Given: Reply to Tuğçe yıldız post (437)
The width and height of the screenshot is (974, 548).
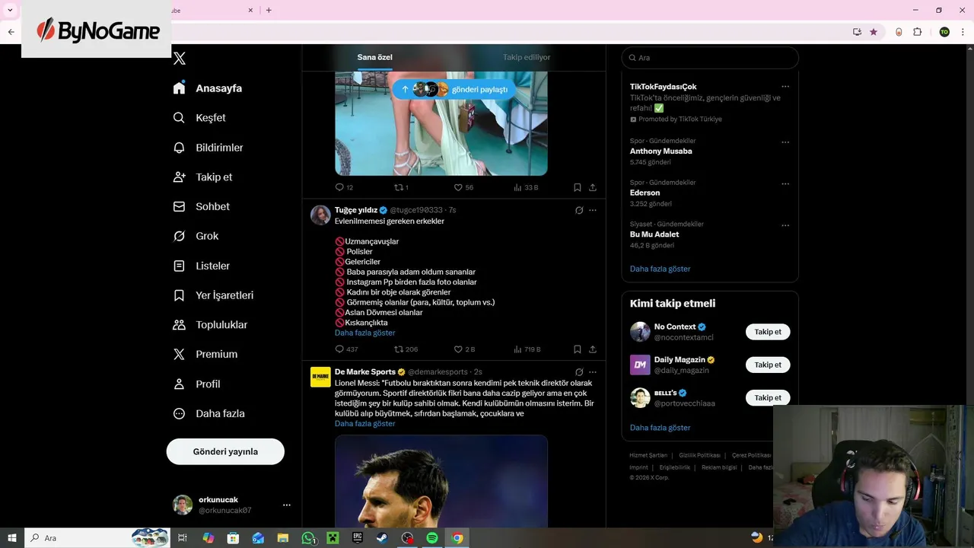Looking at the screenshot, I should click(346, 349).
